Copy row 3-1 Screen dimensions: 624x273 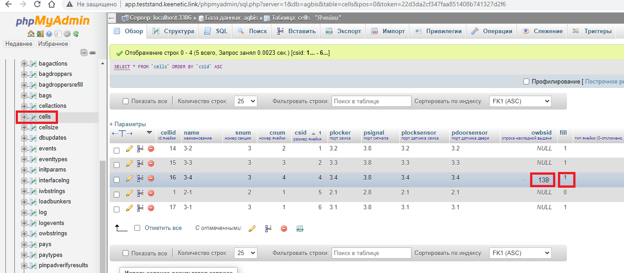pos(140,208)
